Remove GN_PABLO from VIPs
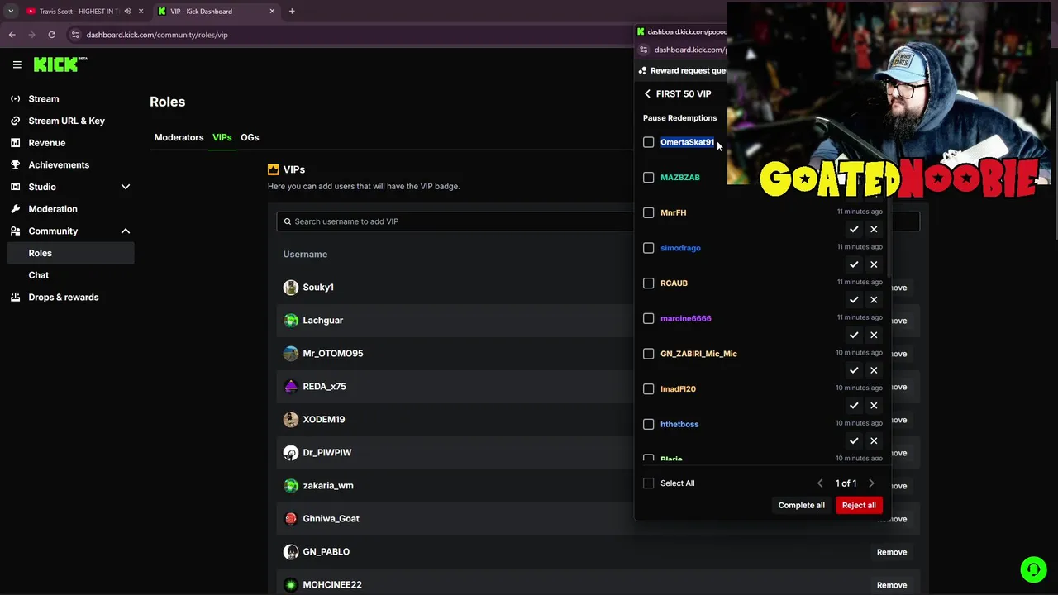The height and width of the screenshot is (595, 1058). pyautogui.click(x=892, y=552)
